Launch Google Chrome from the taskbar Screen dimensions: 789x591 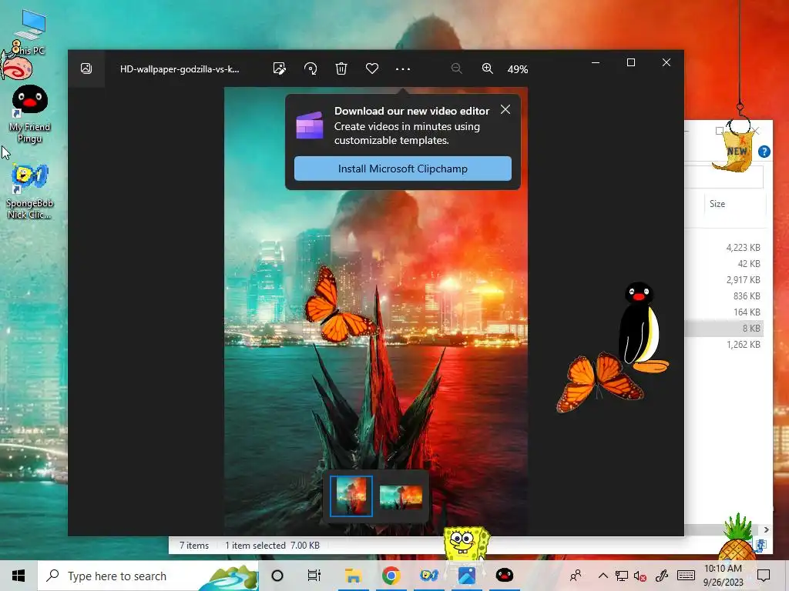tap(391, 576)
